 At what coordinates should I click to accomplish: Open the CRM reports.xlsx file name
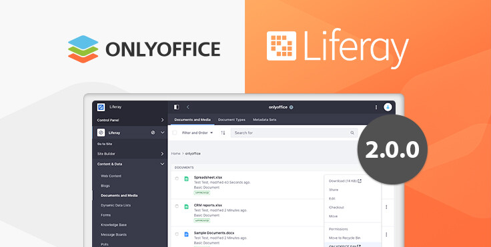208,205
